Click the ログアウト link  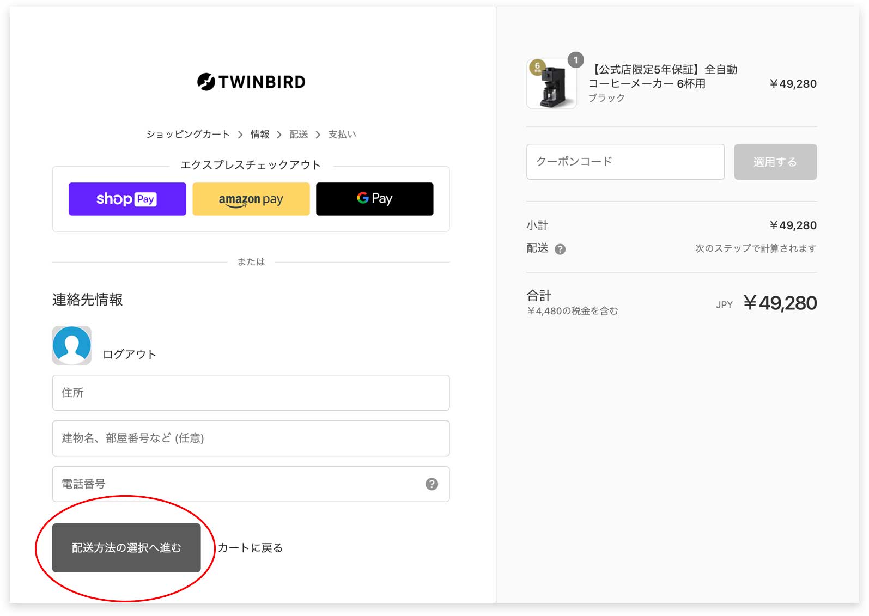(130, 354)
